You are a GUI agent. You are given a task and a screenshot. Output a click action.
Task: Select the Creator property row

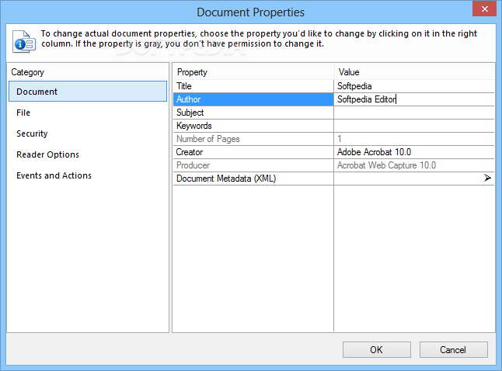click(253, 152)
